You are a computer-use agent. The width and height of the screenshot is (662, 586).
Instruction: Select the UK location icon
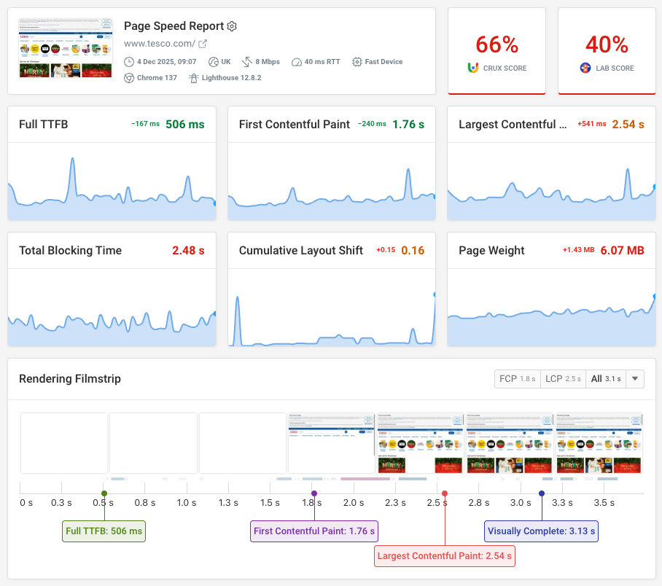click(213, 61)
